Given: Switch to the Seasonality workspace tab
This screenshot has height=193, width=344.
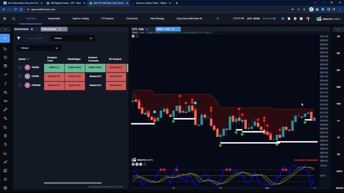Looking at the screenshot, I should (x=54, y=19).
